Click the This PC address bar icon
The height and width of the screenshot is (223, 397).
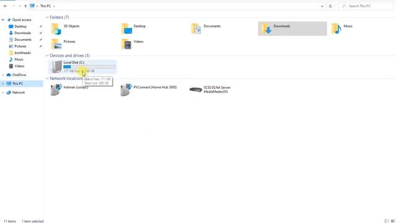click(32, 6)
